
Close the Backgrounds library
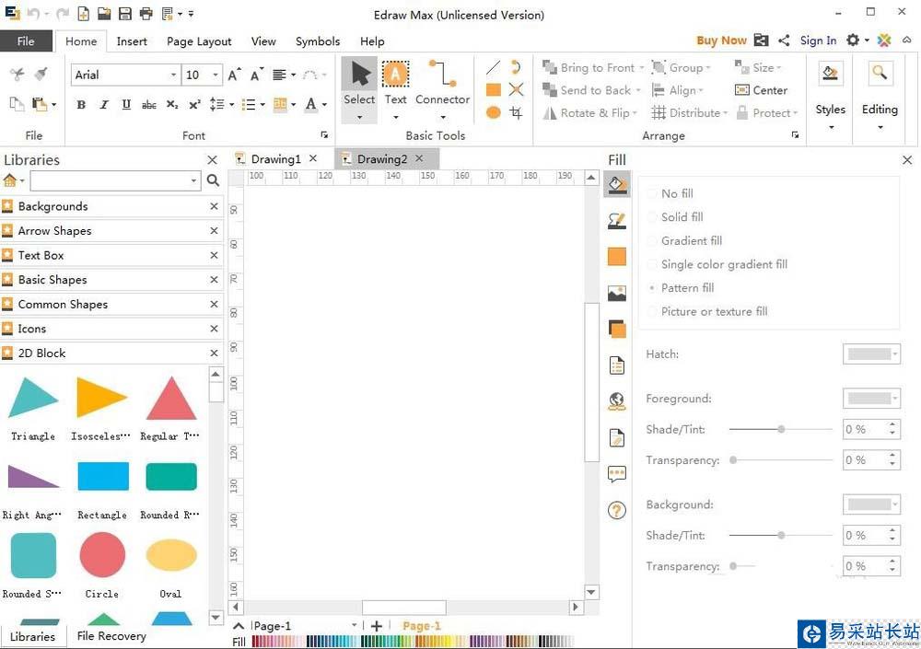click(x=214, y=206)
